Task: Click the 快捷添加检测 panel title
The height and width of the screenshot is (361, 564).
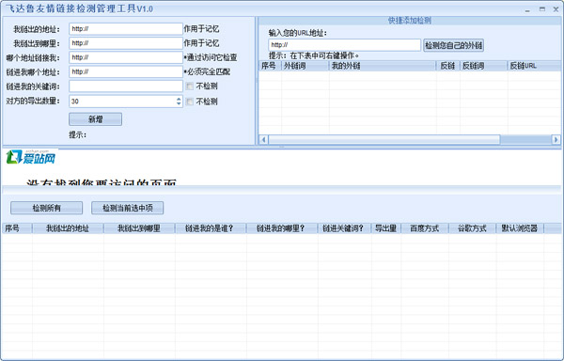Action: tap(409, 21)
